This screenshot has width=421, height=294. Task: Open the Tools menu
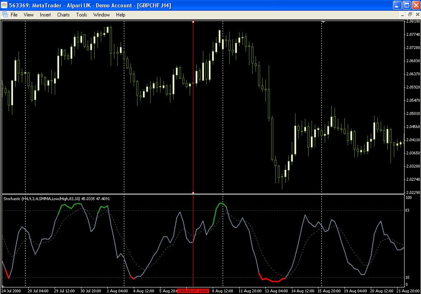point(81,15)
